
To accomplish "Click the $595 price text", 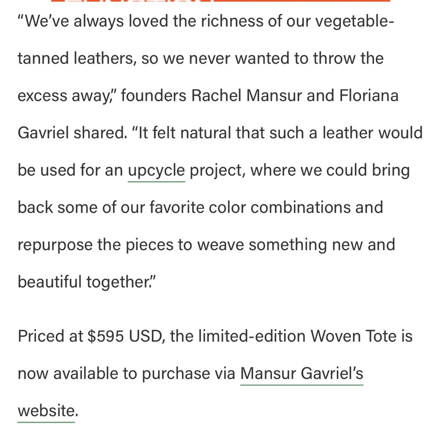I will [x=106, y=336].
